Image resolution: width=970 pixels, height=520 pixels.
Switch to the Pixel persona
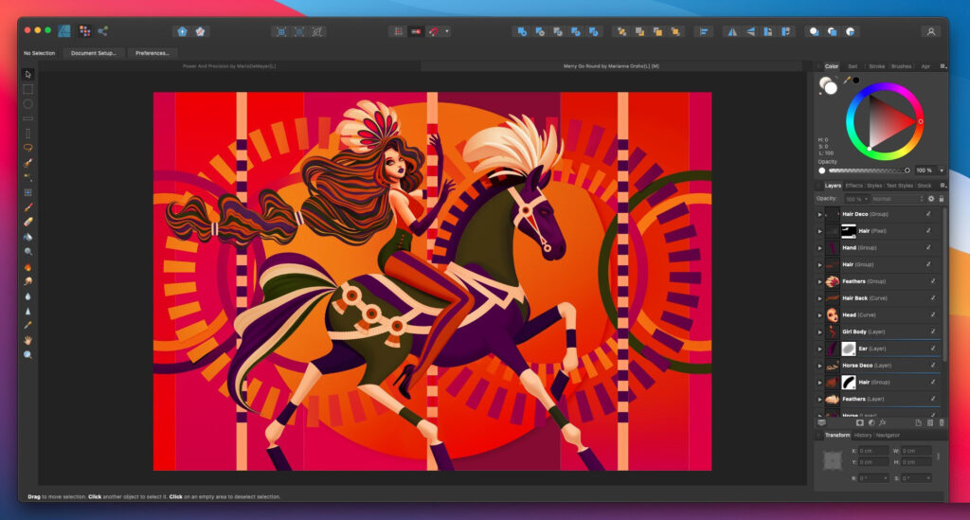coord(84,31)
